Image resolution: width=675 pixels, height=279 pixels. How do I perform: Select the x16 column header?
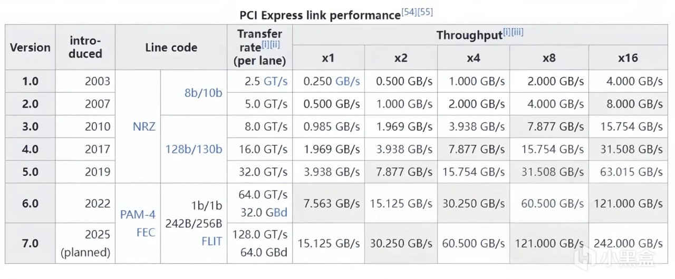[628, 57]
